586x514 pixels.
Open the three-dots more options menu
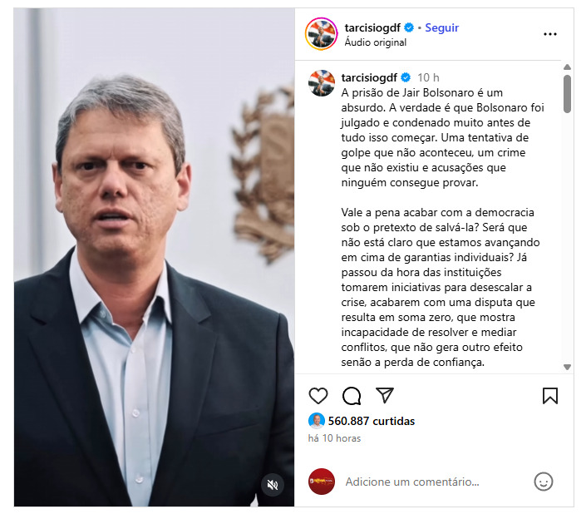[x=549, y=34]
